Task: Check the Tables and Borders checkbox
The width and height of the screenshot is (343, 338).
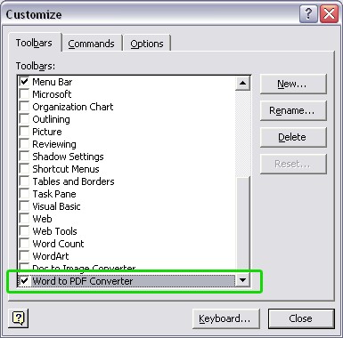Action: 24,181
